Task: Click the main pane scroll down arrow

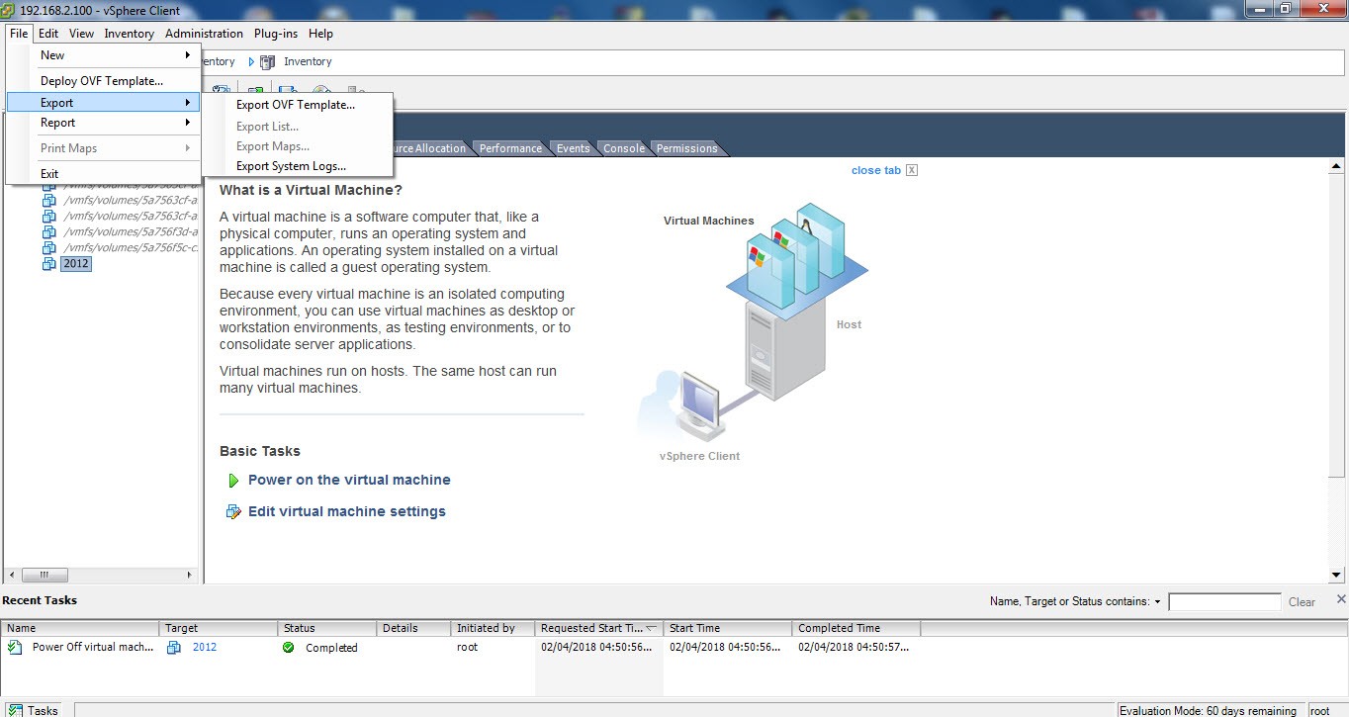Action: pos(1336,575)
